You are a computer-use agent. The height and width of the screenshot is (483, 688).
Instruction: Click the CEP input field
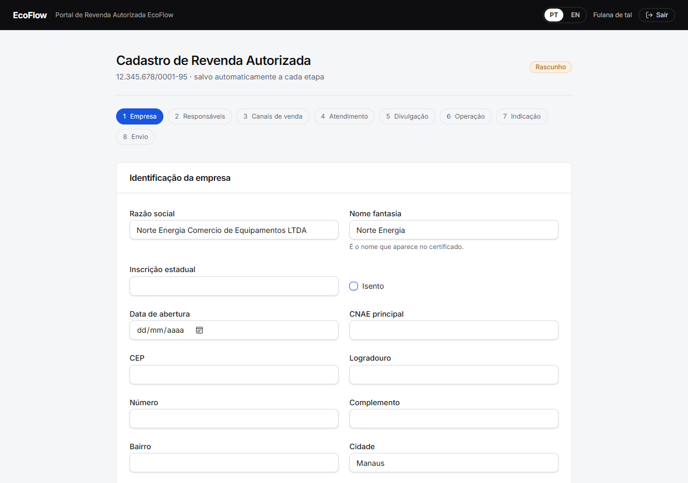tap(234, 375)
